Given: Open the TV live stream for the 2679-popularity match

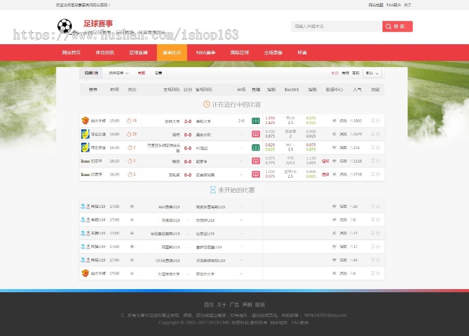Looking at the screenshot, I should (256, 134).
